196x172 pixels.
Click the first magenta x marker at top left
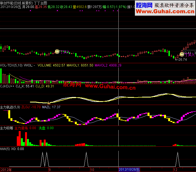(30, 11)
